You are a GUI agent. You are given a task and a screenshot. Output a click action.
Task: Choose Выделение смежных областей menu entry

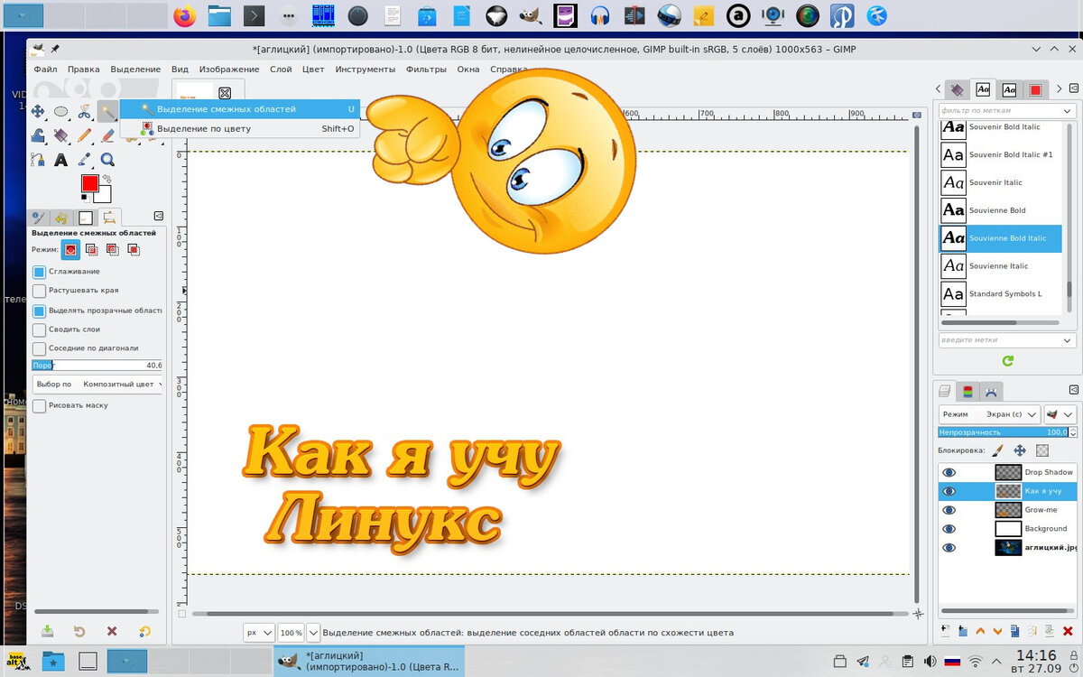tap(239, 109)
